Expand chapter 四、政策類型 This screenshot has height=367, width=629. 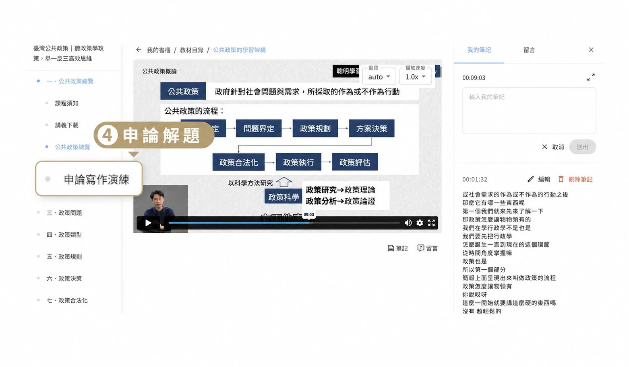click(x=64, y=235)
